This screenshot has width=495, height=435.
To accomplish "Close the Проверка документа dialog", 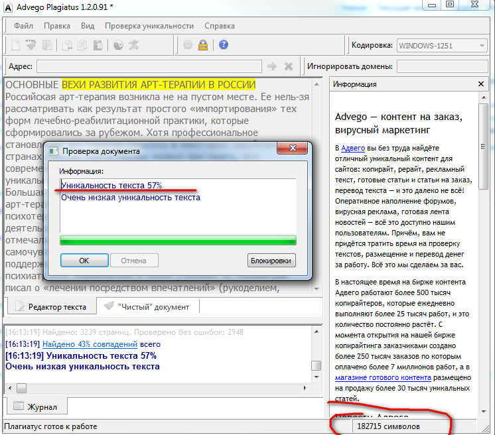I will 293,148.
